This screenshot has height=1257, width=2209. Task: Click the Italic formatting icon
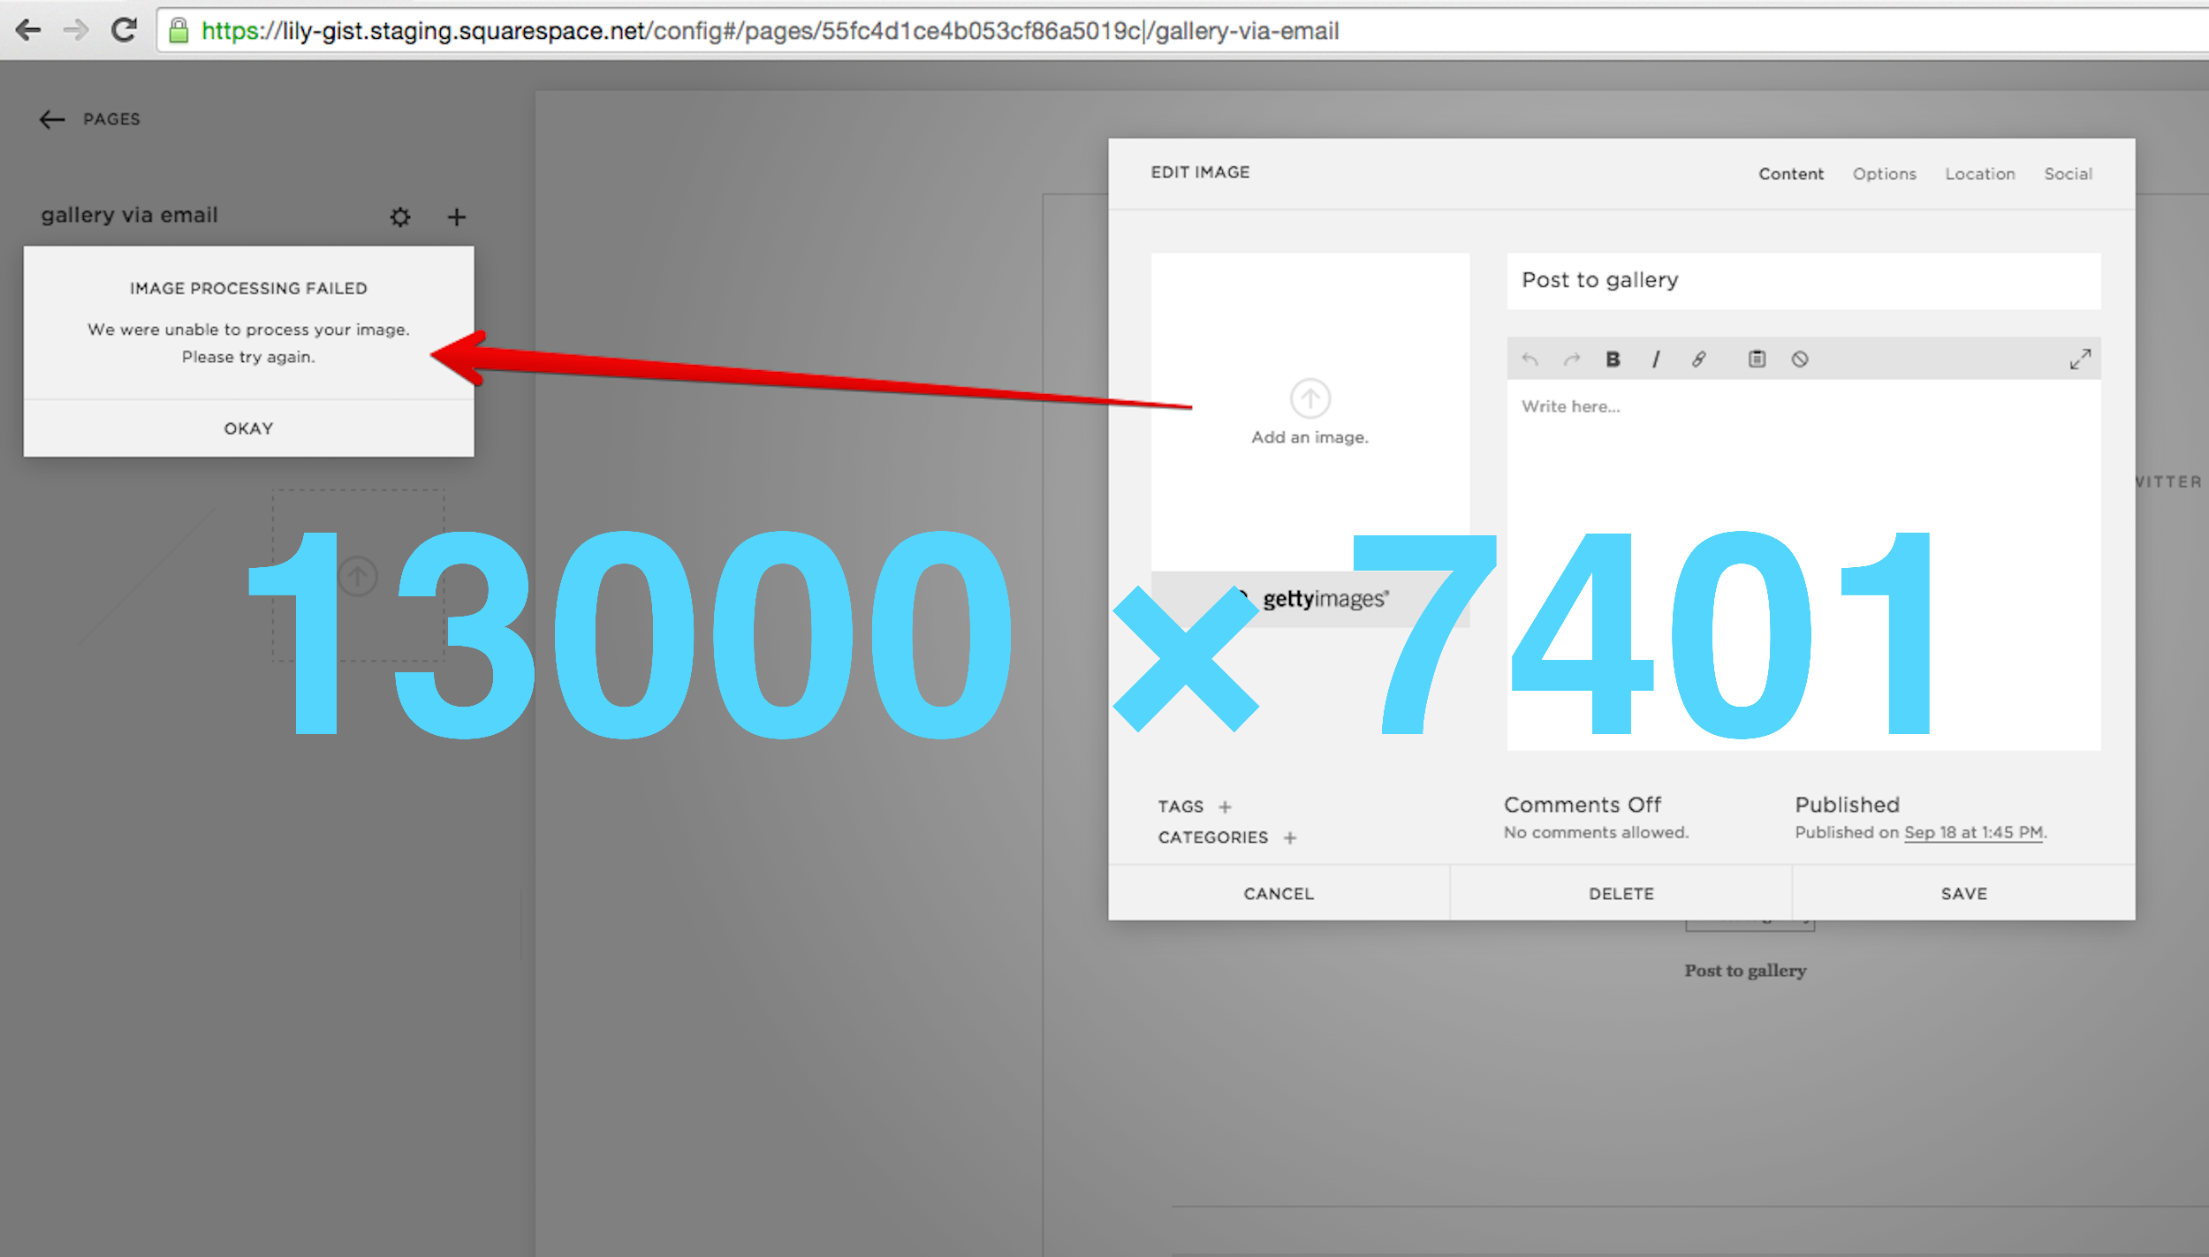pyautogui.click(x=1656, y=360)
